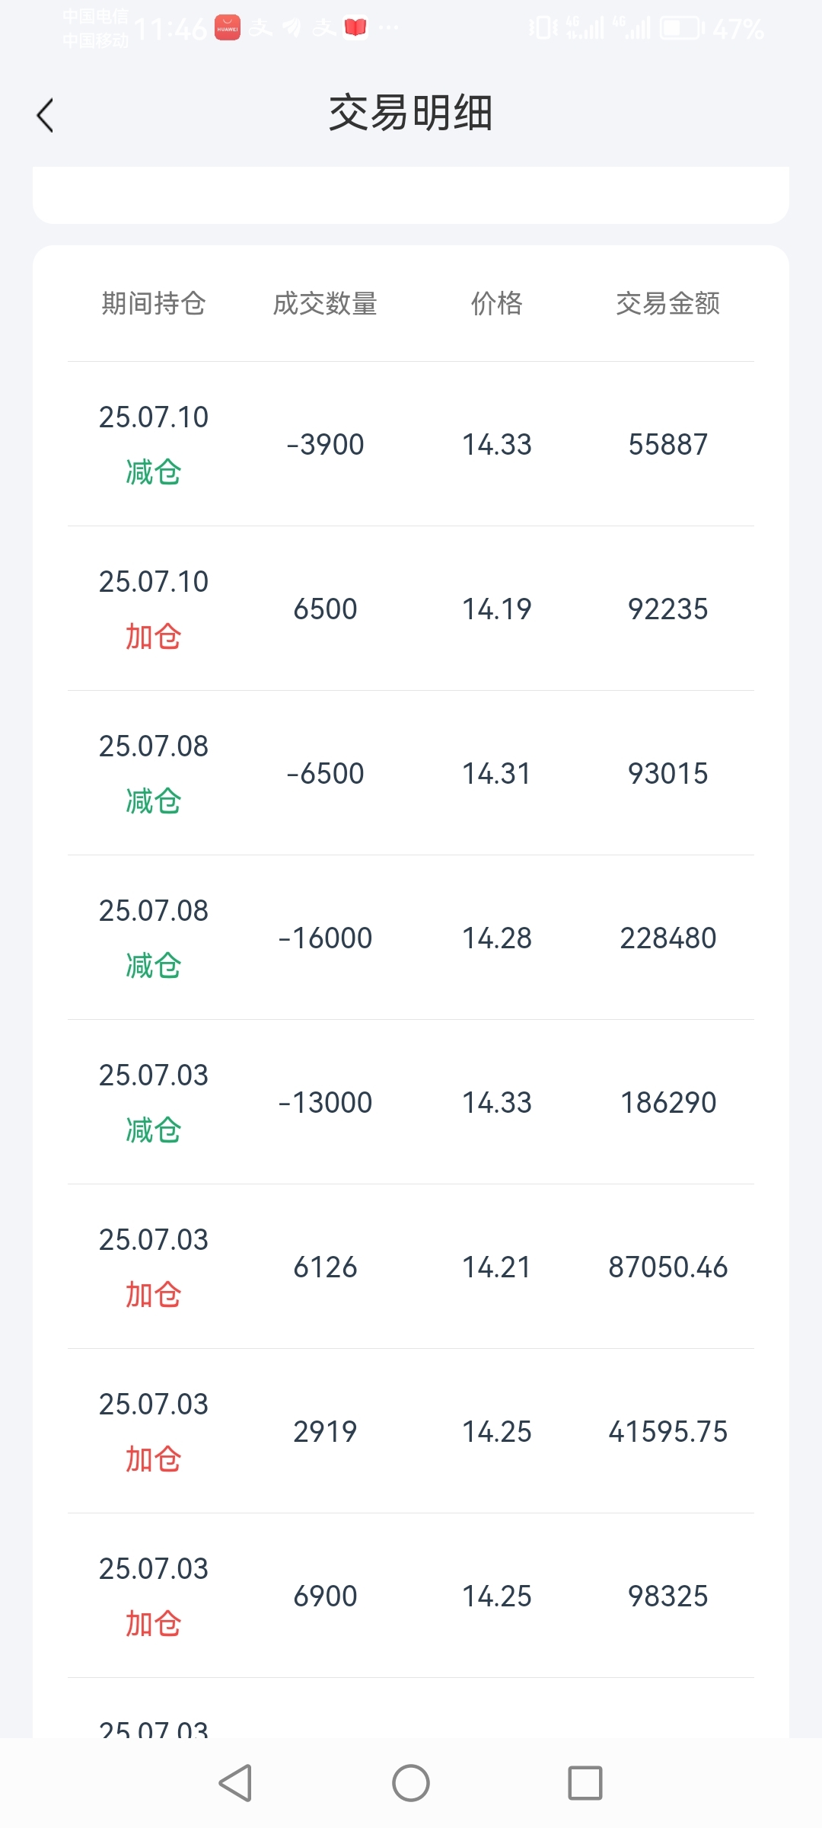Select the 价格 column header
The height and width of the screenshot is (1828, 822).
click(497, 303)
